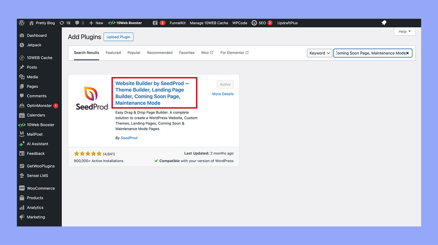The width and height of the screenshot is (438, 245).
Task: Click the Upload Plugin button
Action: (118, 37)
